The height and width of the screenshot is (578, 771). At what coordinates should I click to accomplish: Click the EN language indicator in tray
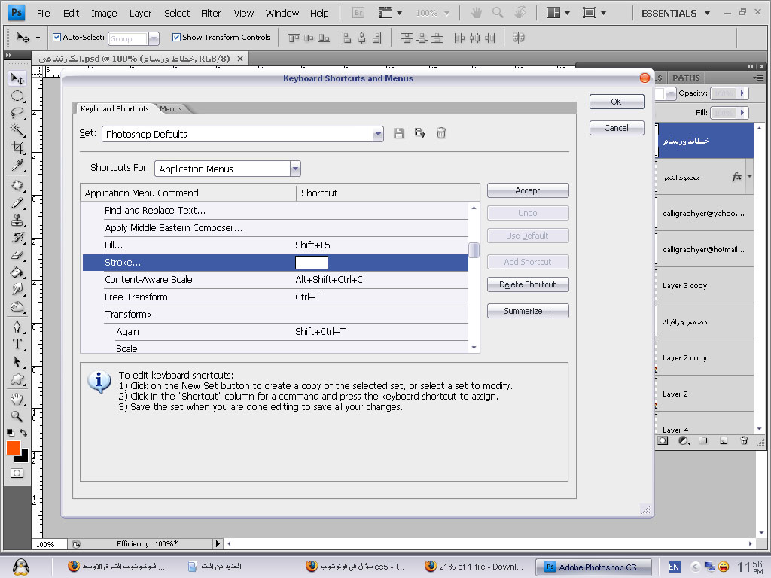coord(674,567)
